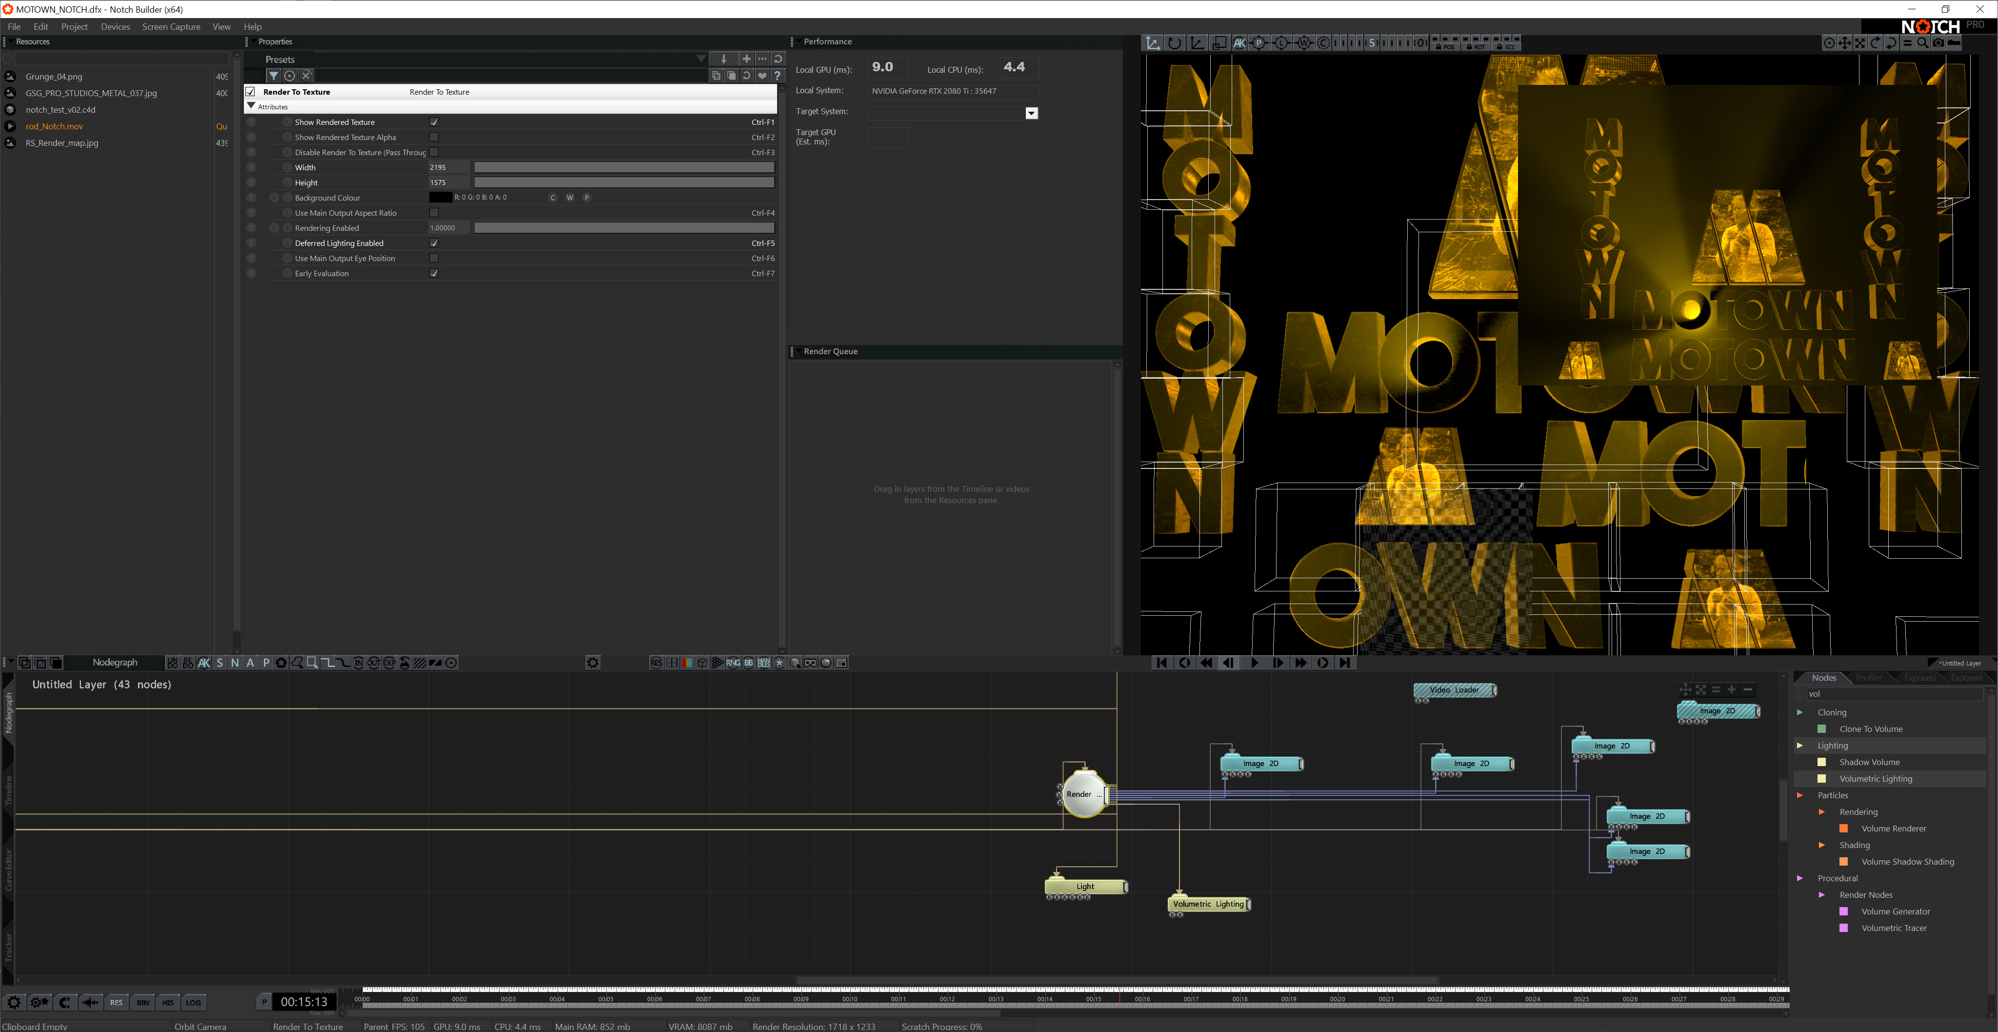Select the rotate tool in the viewport toolbar

1174,43
